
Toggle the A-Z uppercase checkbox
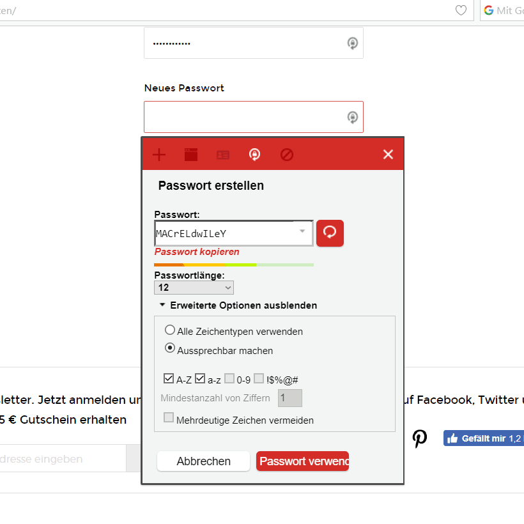169,379
